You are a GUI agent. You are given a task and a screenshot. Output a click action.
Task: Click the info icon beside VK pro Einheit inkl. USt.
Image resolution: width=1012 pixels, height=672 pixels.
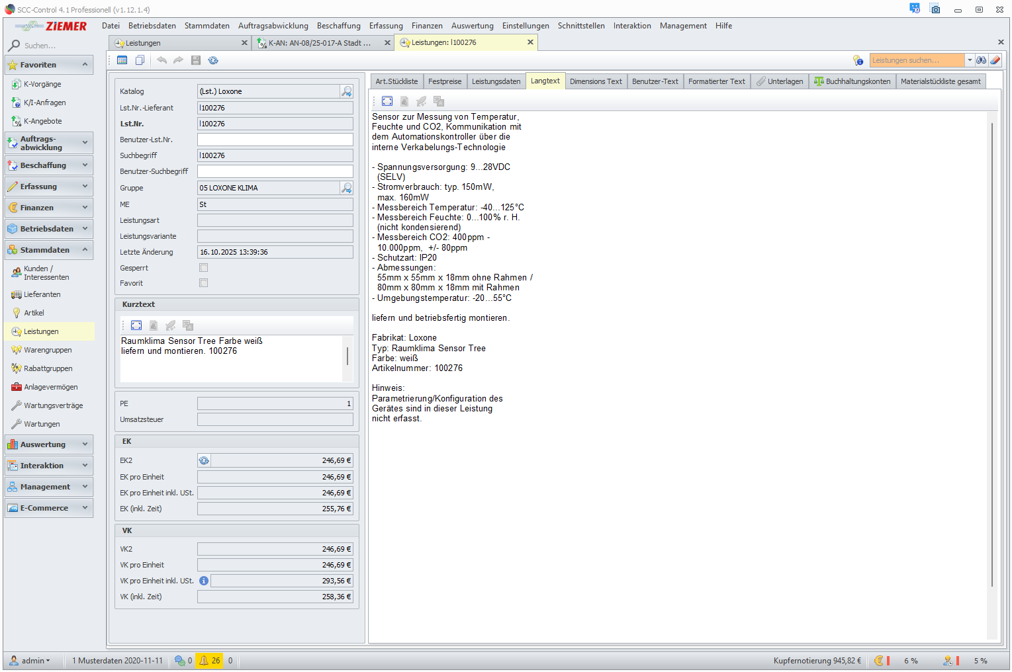[204, 581]
